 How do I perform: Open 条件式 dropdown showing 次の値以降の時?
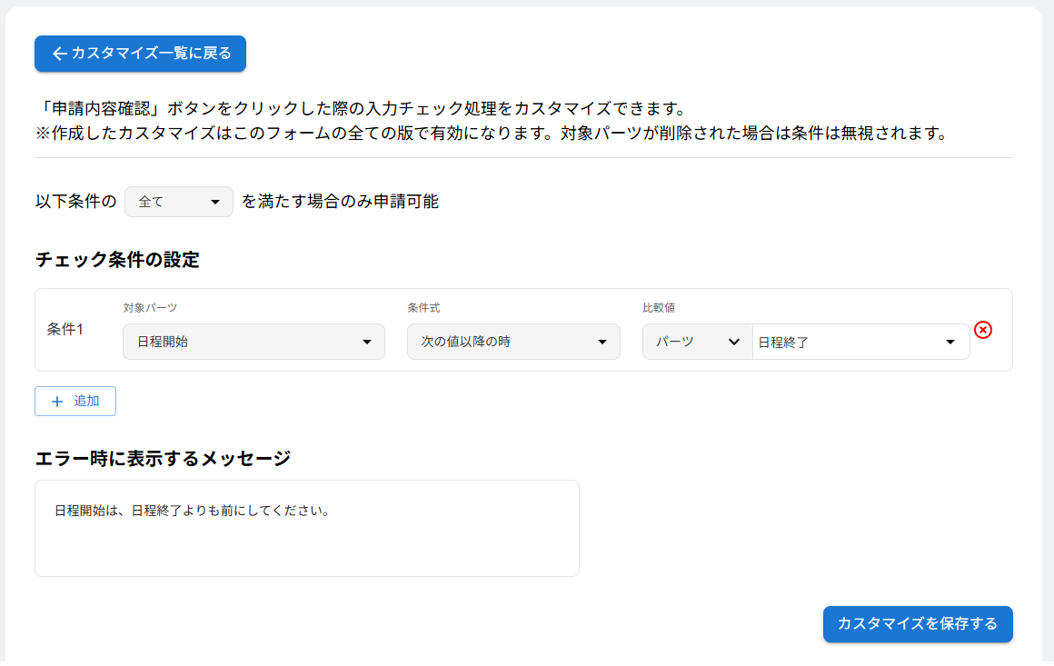[x=513, y=342]
